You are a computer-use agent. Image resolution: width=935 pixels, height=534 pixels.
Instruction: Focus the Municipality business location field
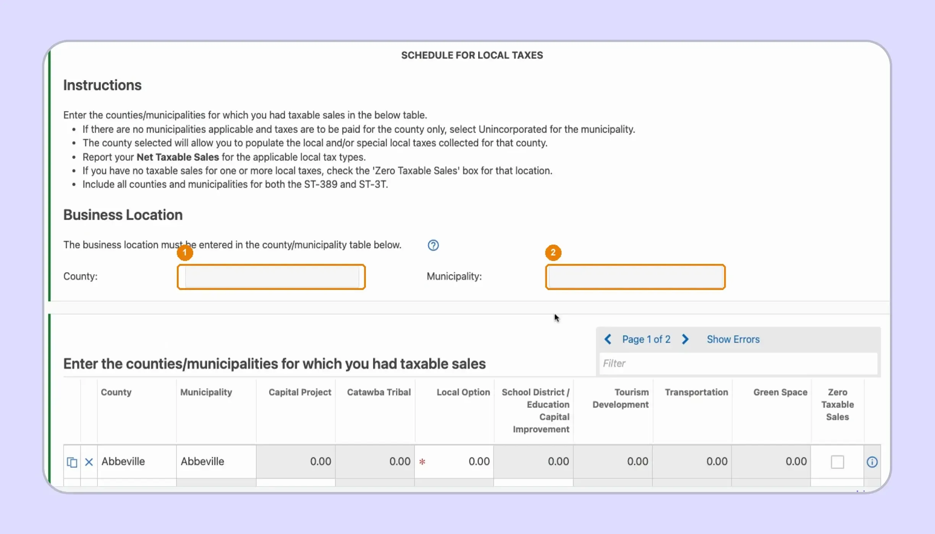[x=635, y=277]
